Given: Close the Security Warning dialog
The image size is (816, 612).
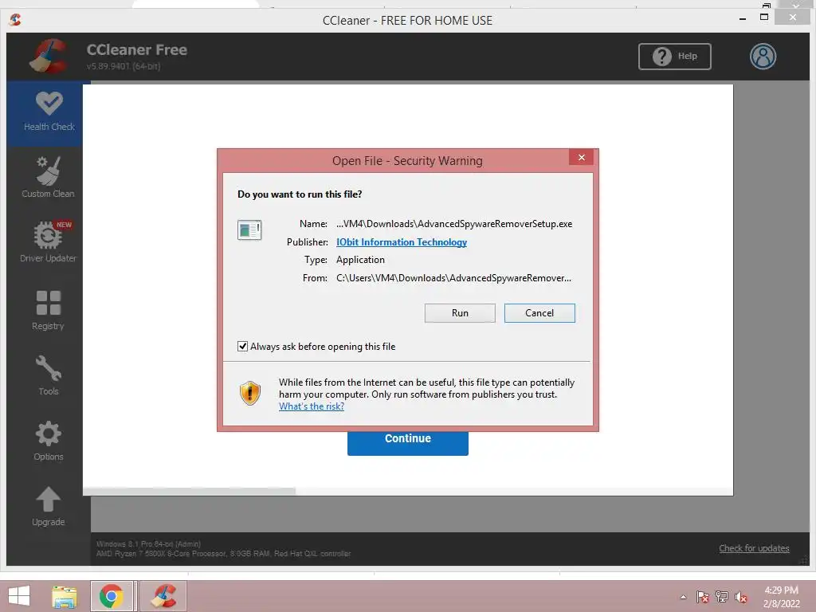Looking at the screenshot, I should point(581,157).
